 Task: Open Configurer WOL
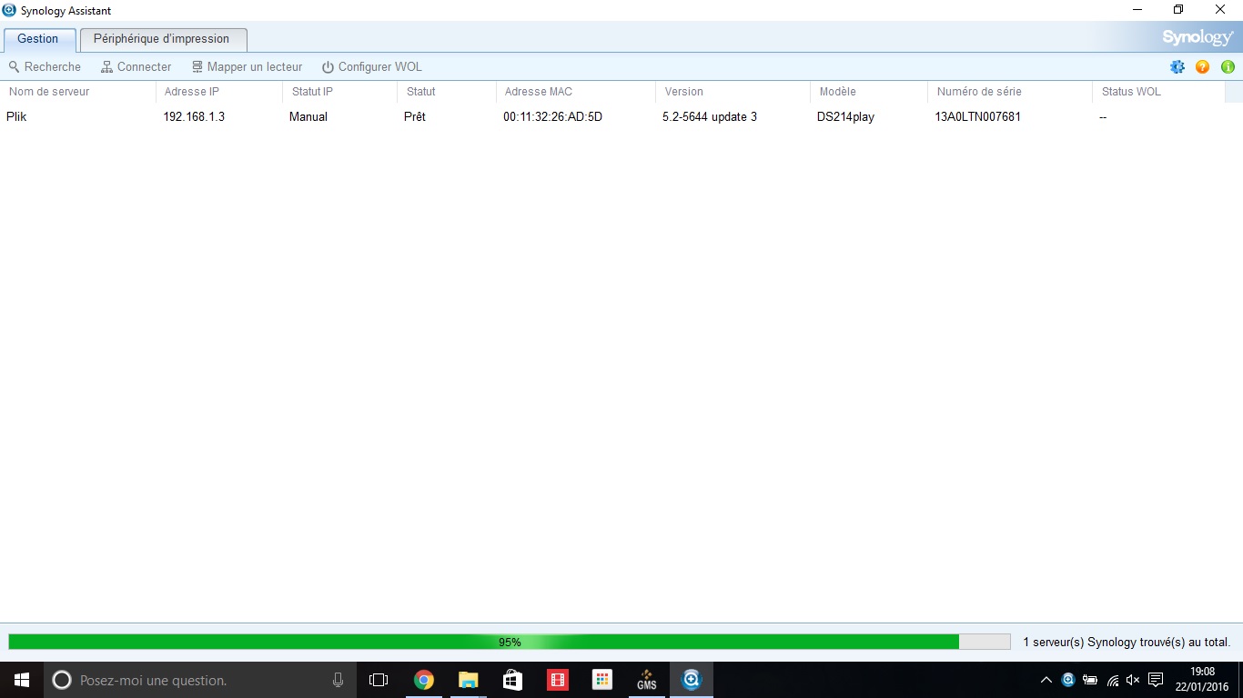[x=371, y=67]
